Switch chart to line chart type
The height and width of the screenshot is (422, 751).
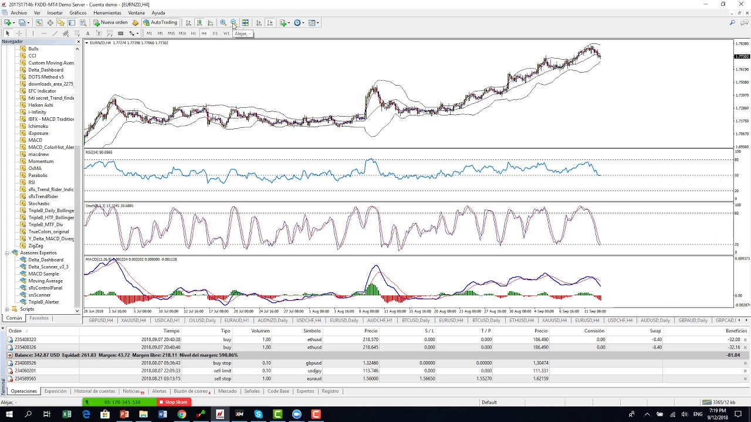[211, 23]
